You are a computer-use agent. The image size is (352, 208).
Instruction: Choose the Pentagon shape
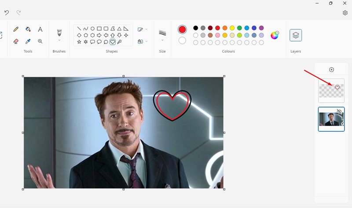pyautogui.click(x=86, y=35)
